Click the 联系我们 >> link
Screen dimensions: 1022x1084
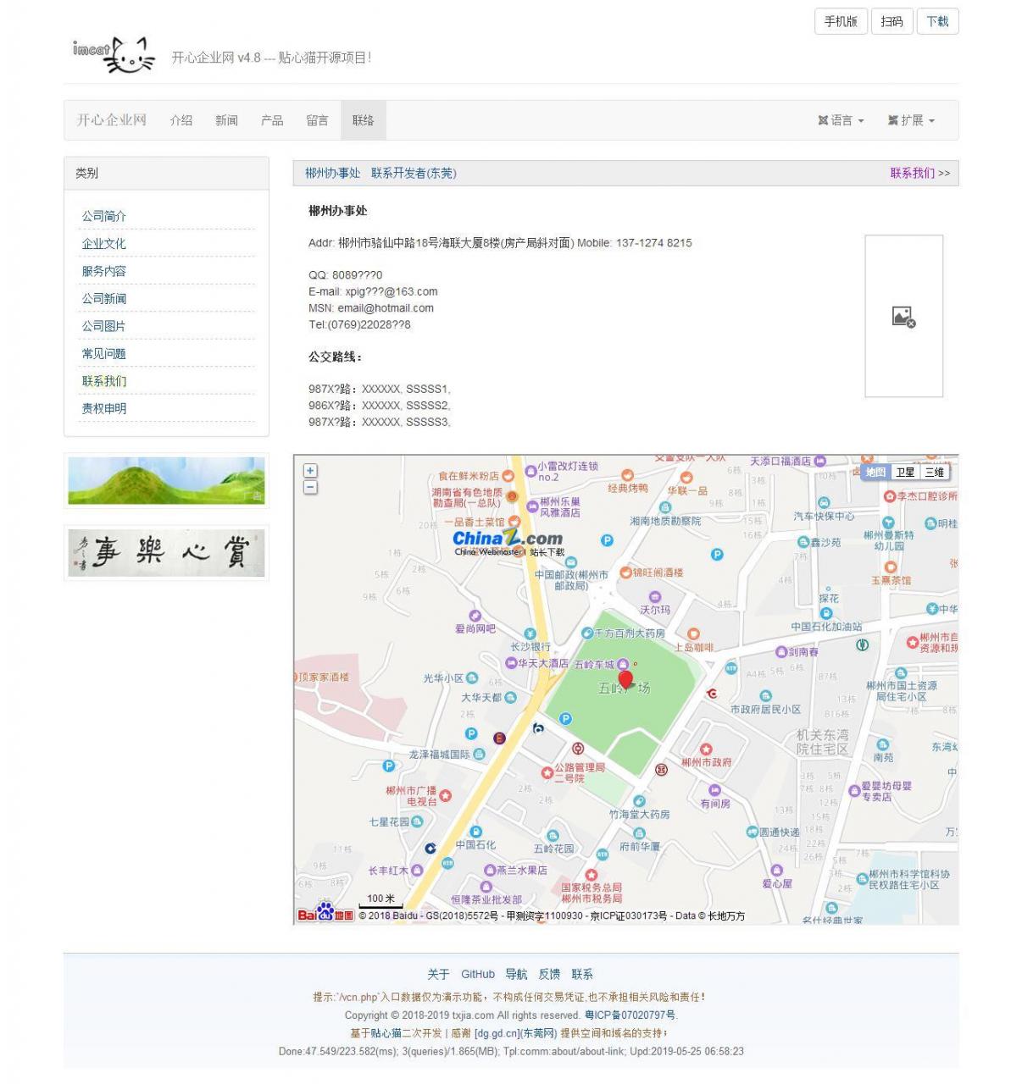point(919,173)
